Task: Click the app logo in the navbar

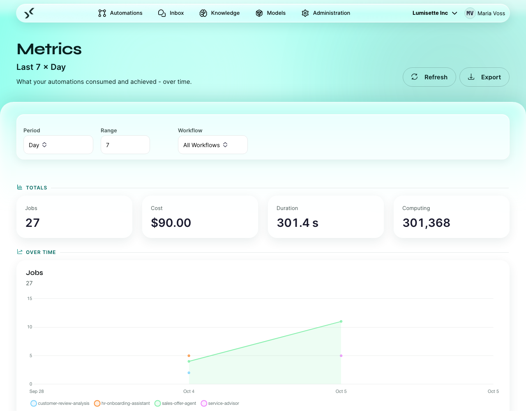Action: tap(29, 13)
